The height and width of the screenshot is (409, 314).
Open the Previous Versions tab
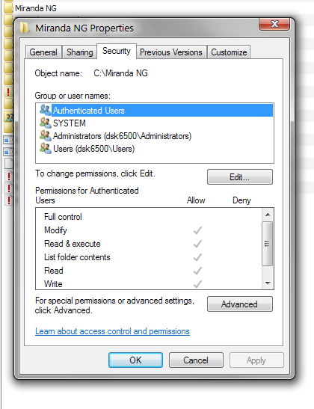pyautogui.click(x=171, y=52)
